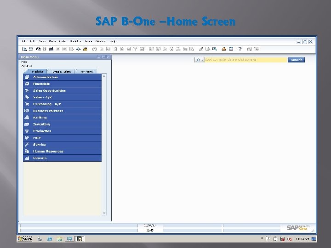Open the MRP module

(62, 138)
